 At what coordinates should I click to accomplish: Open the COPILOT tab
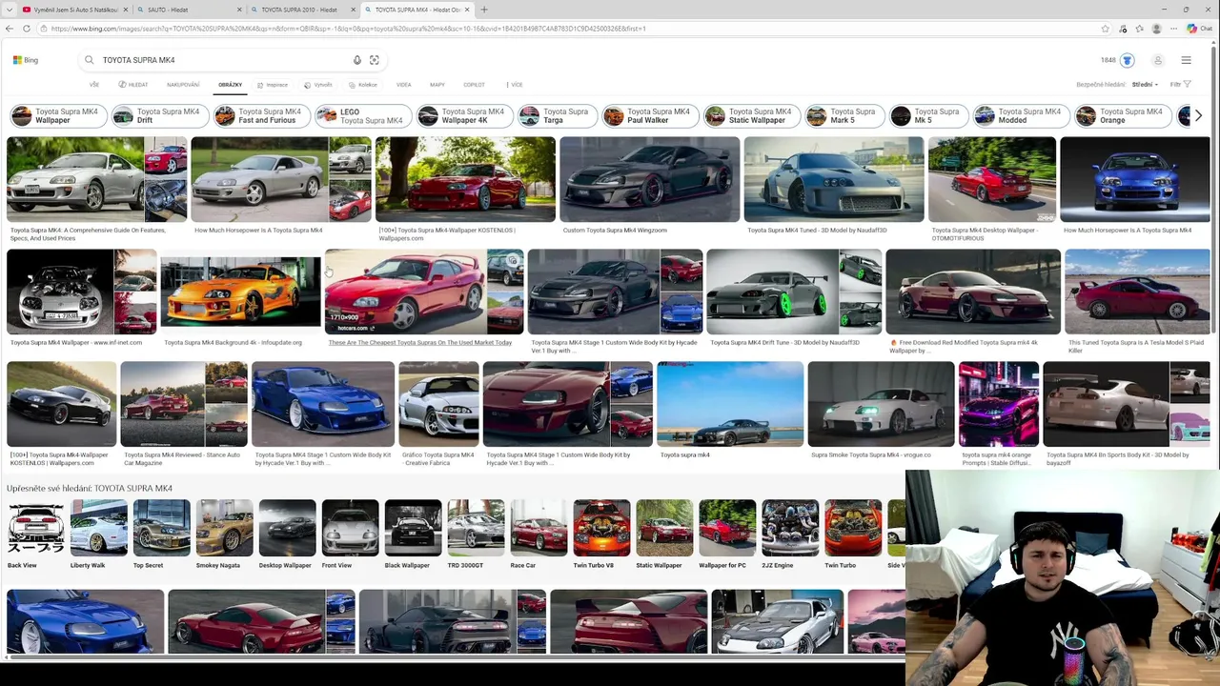[474, 85]
